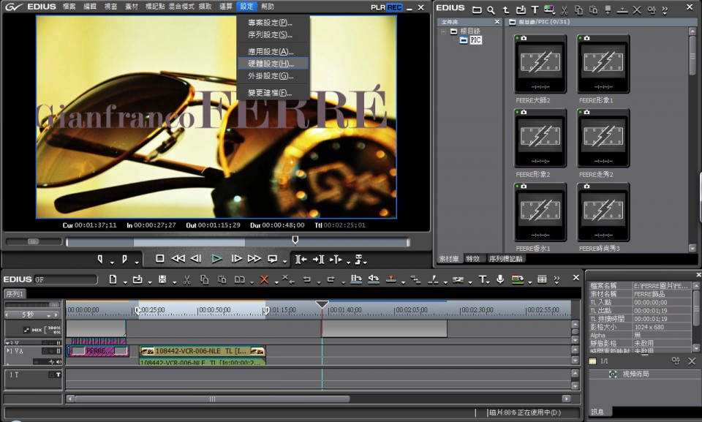Click the save project floppy icon
702x422 pixels.
[x=162, y=279]
